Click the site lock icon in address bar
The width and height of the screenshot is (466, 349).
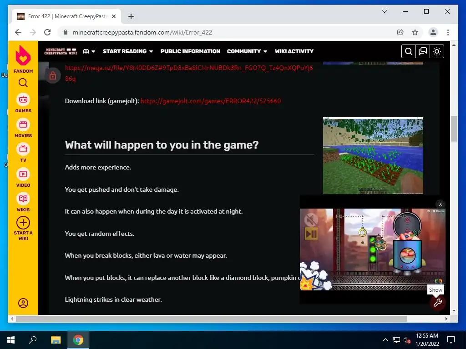point(66,32)
